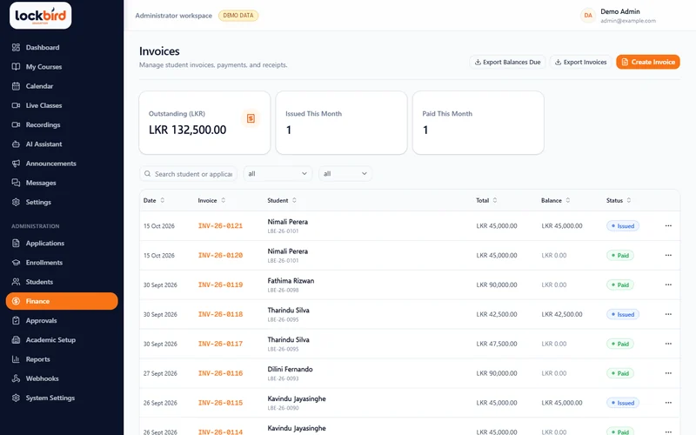Click total LKR 47,500.00 cell
Viewport: 696px width, 435px height.
[x=497, y=344]
